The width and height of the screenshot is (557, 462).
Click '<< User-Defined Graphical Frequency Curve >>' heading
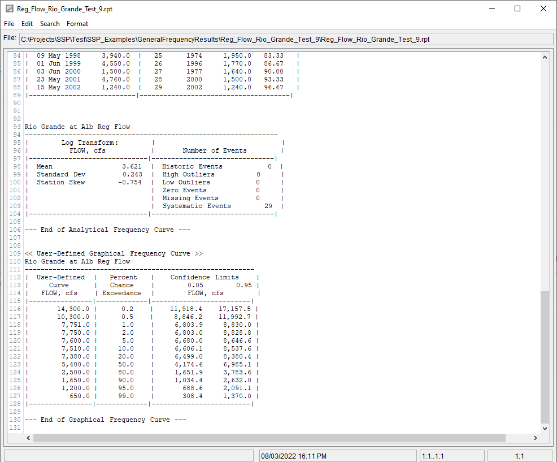[x=114, y=253]
